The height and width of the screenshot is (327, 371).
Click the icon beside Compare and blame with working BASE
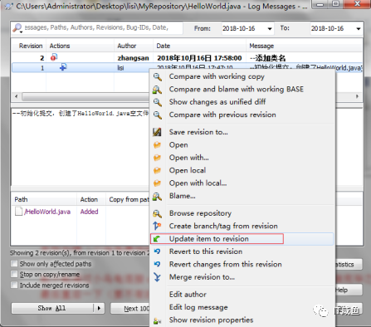point(158,90)
